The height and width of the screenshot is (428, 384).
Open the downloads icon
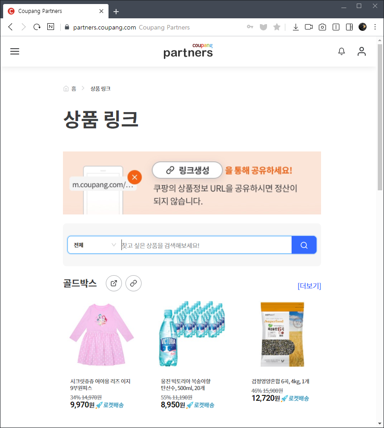pos(296,27)
